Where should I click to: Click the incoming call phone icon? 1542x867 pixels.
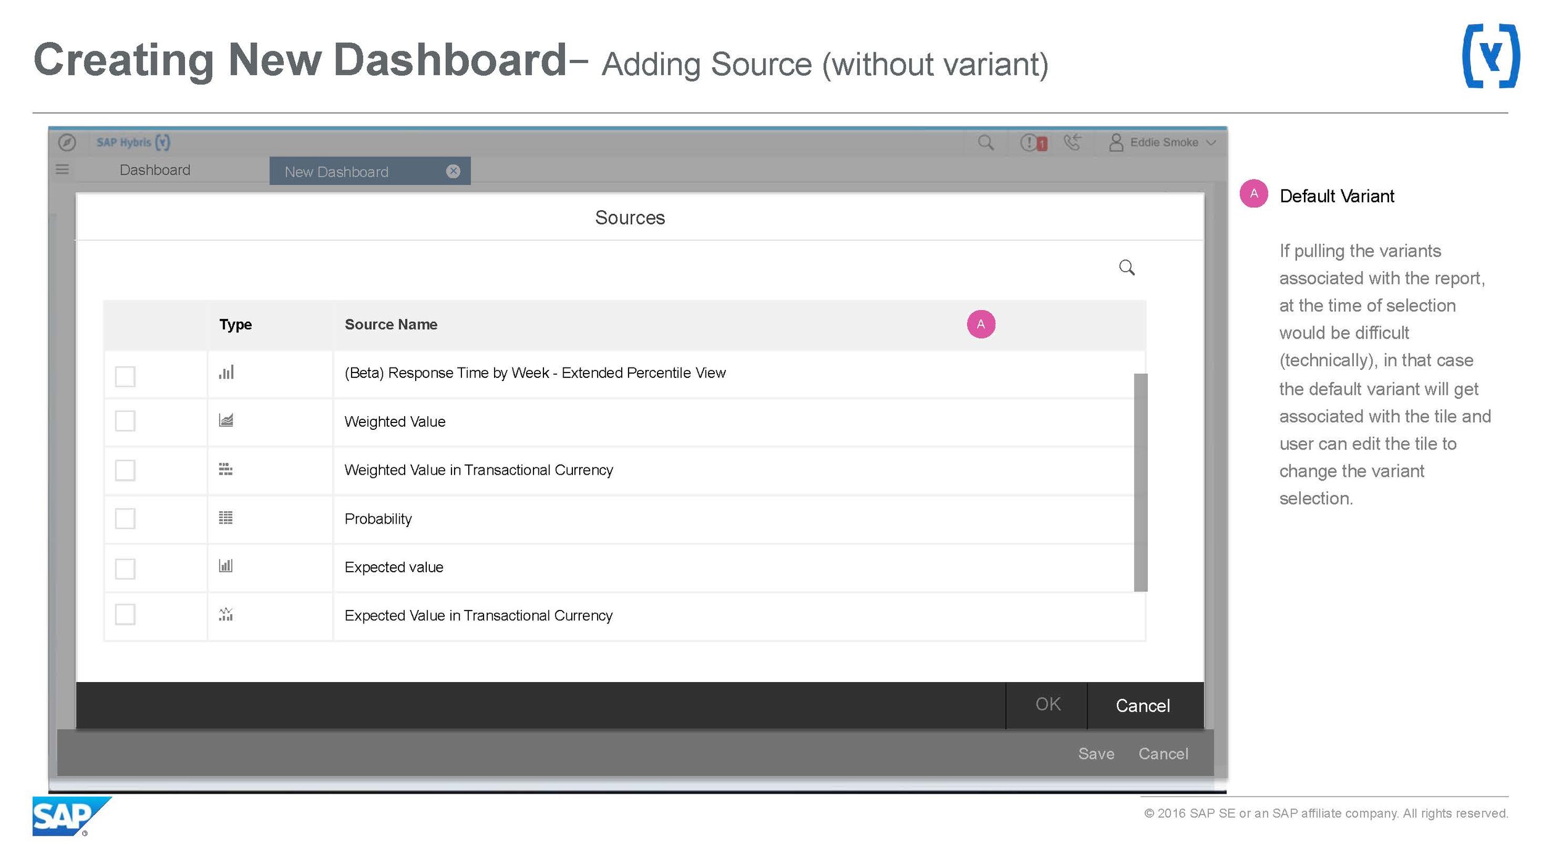(x=1073, y=142)
